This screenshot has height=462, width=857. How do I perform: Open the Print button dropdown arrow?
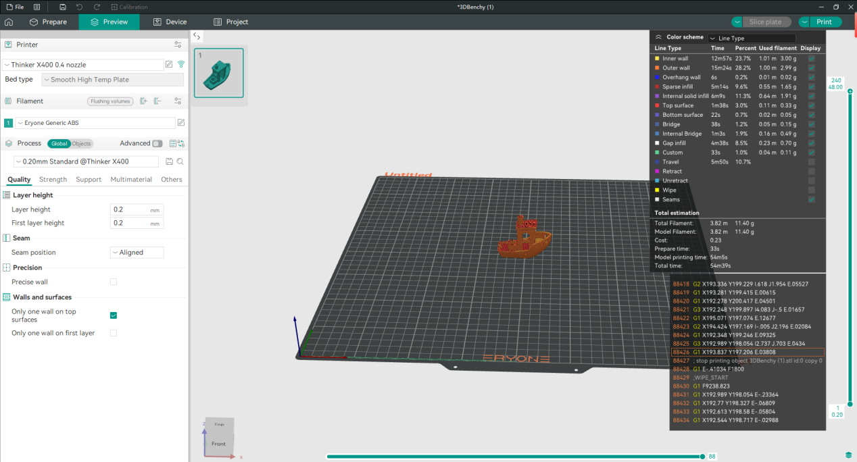804,22
